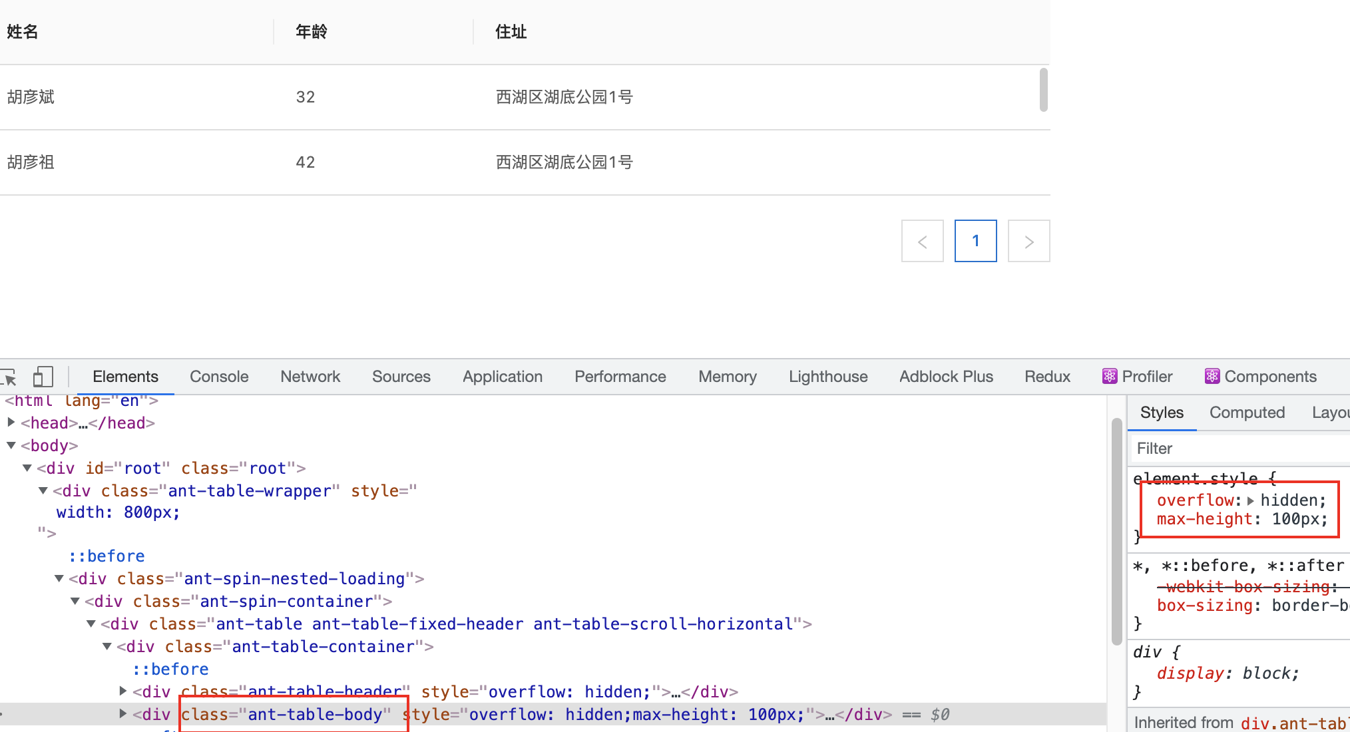Select page 1 pagination button
The width and height of the screenshot is (1350, 732).
point(975,241)
